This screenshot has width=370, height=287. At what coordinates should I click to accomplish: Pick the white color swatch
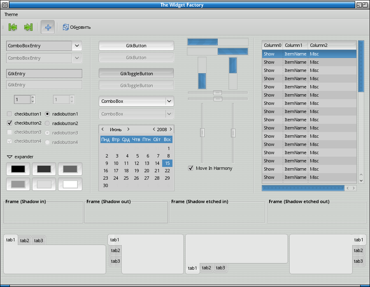click(x=70, y=184)
